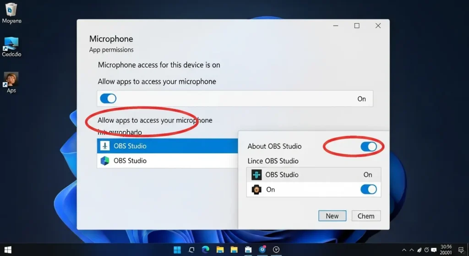Click the App permissions subtitle
The height and width of the screenshot is (256, 469).
111,49
